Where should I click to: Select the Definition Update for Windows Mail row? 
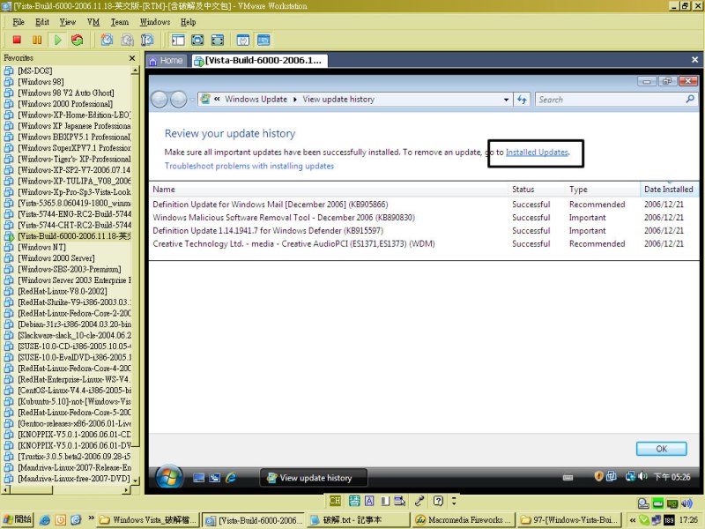tap(424, 205)
